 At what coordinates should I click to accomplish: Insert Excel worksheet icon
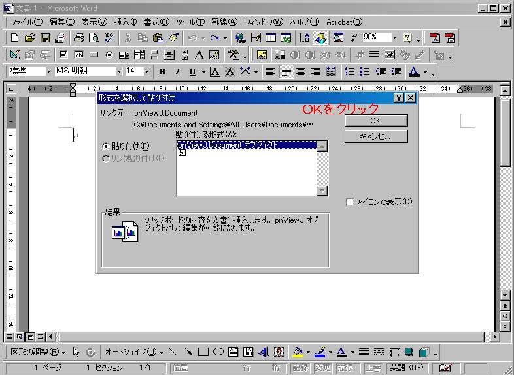point(286,38)
